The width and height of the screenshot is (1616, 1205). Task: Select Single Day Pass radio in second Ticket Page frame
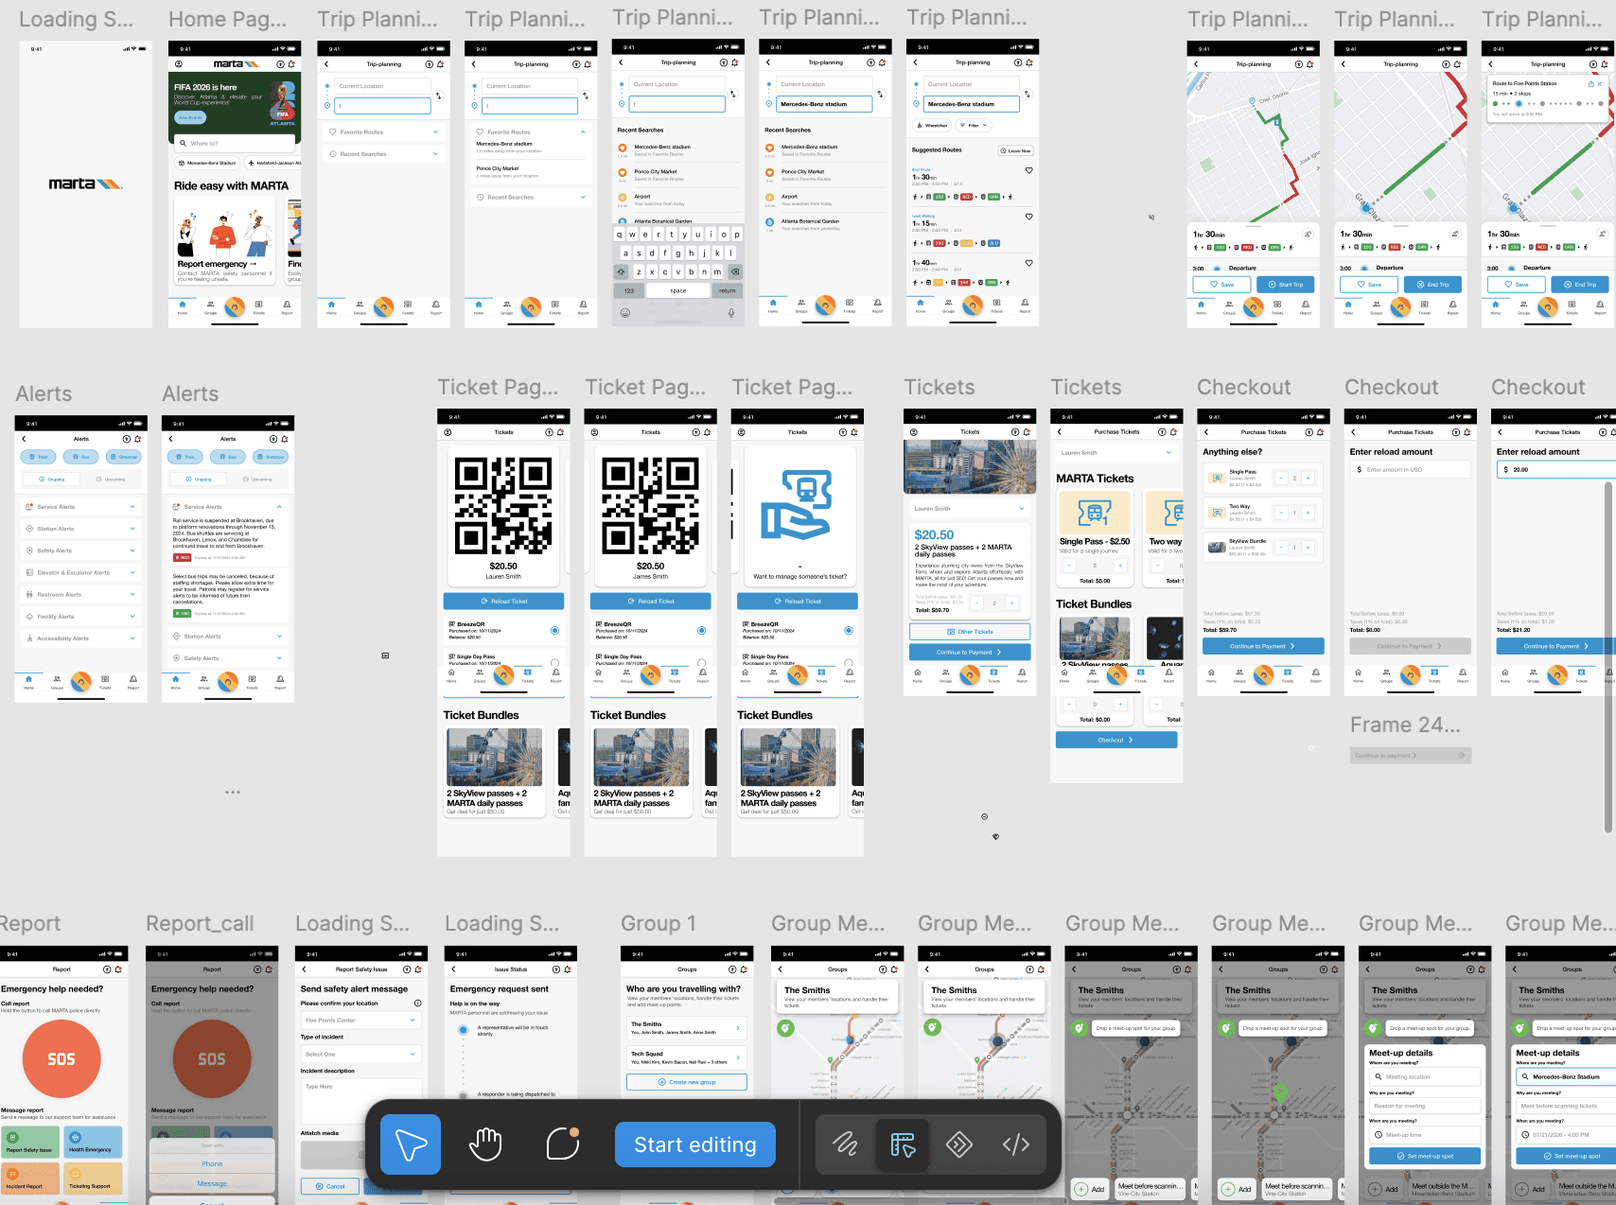(702, 663)
